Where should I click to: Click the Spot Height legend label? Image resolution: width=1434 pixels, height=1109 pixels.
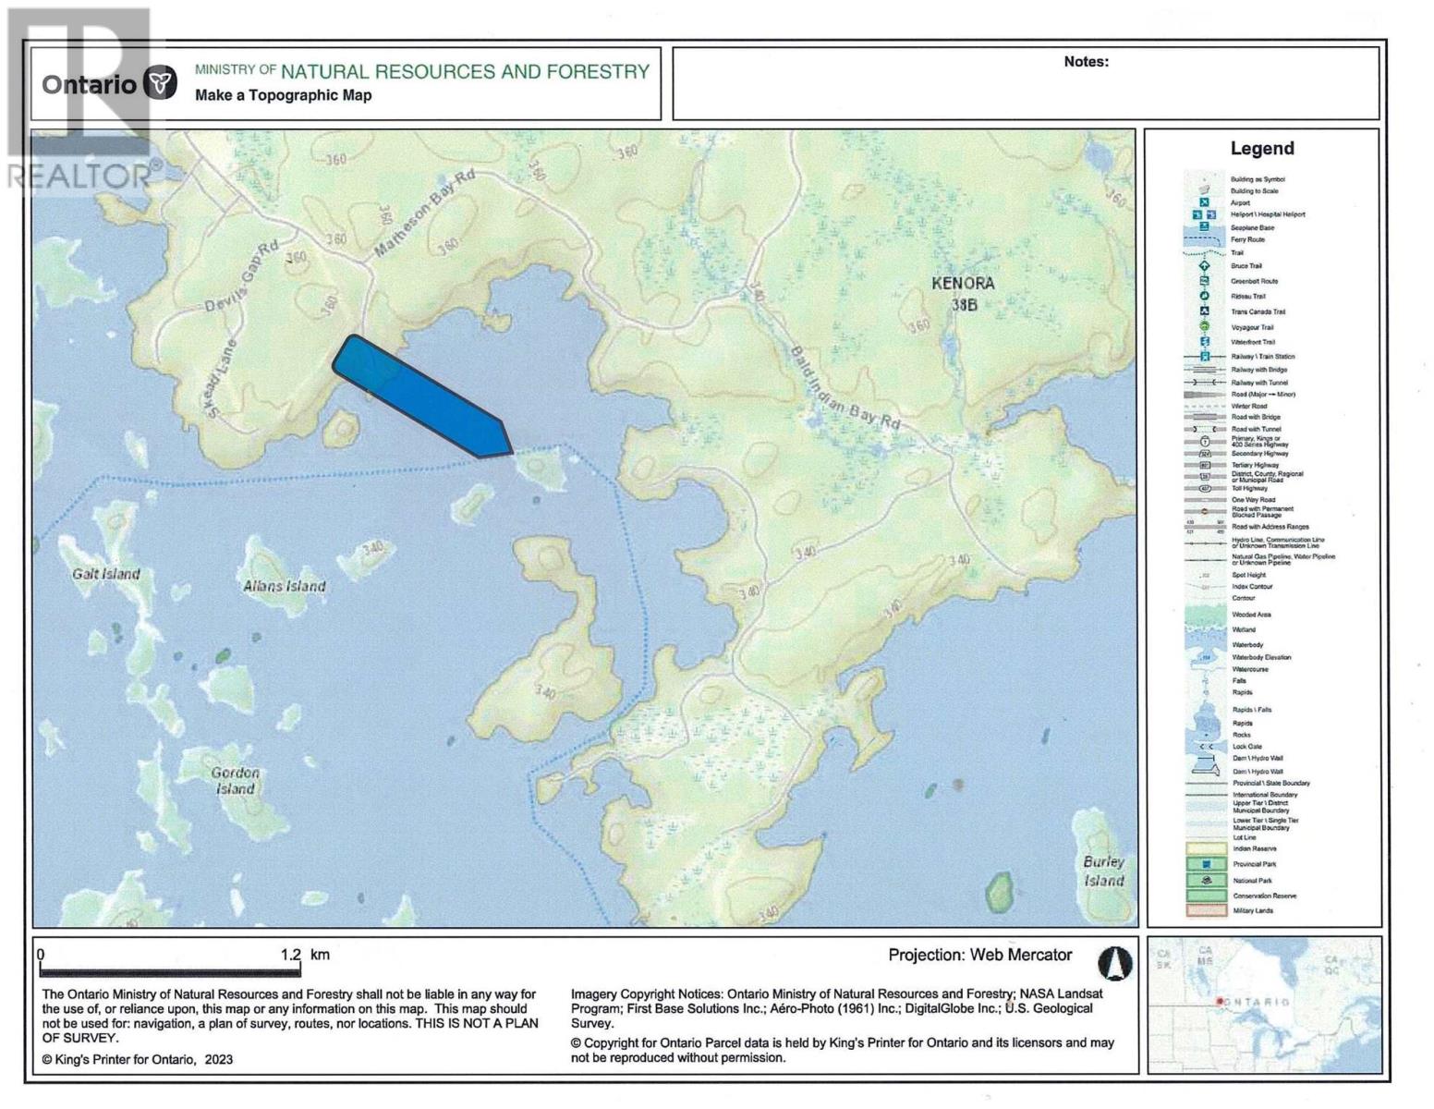click(1248, 575)
